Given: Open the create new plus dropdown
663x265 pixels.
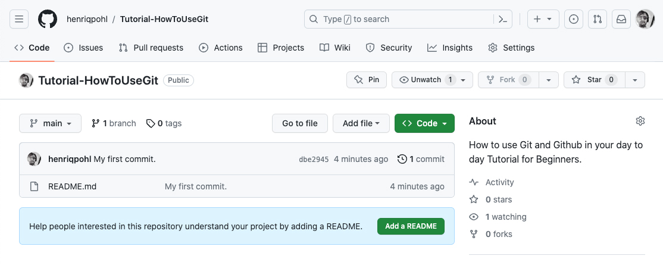Looking at the screenshot, I should (543, 19).
